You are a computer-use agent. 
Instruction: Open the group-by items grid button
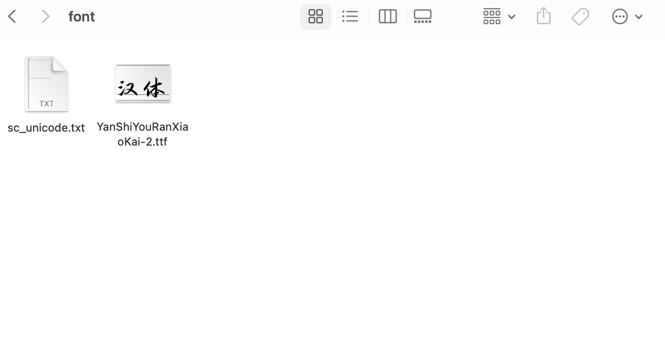[492, 17]
